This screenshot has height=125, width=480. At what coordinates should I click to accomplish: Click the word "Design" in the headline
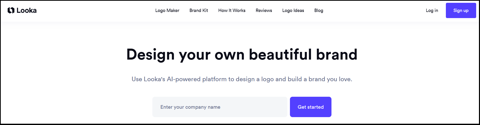tap(150, 54)
